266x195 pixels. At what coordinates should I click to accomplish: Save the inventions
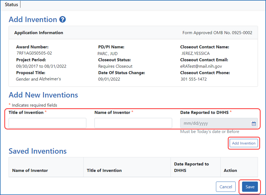click(250, 187)
